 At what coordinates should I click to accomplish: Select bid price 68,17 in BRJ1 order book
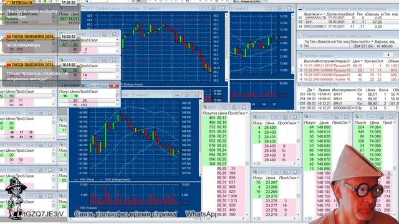[222, 118]
